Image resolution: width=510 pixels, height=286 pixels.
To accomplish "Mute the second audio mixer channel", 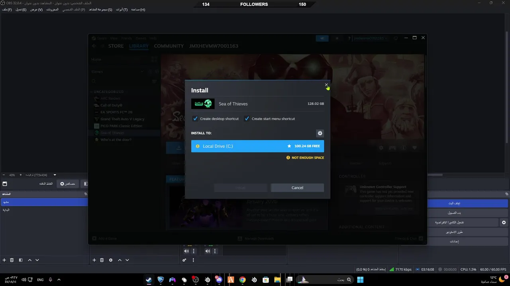I will [208, 251].
